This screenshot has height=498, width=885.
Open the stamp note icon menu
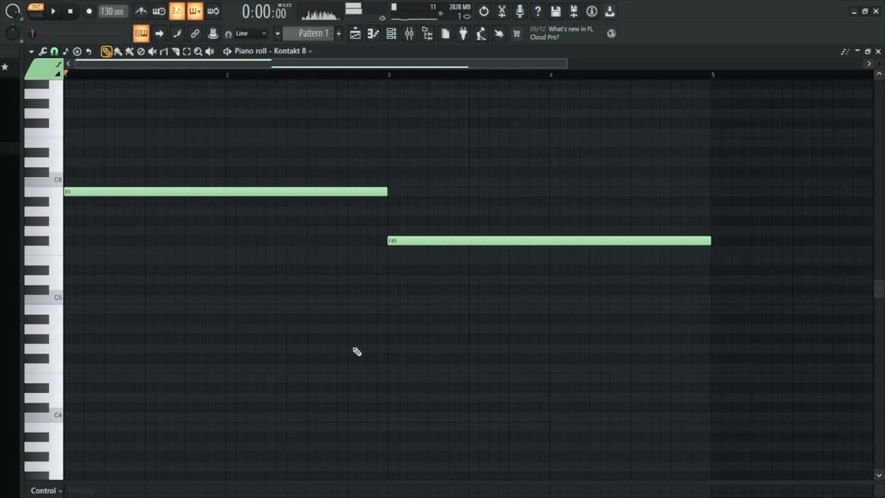[x=66, y=51]
